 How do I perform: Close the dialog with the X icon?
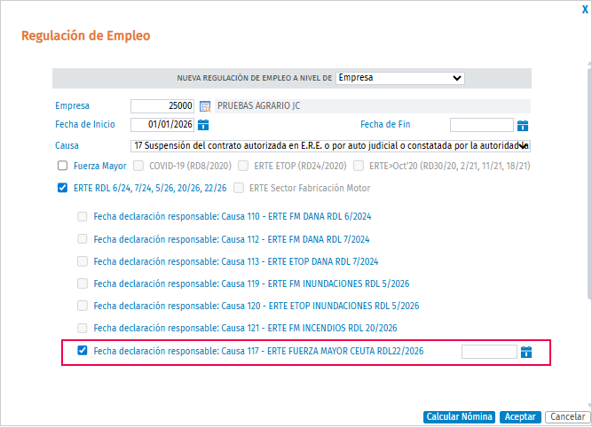pyautogui.click(x=585, y=10)
